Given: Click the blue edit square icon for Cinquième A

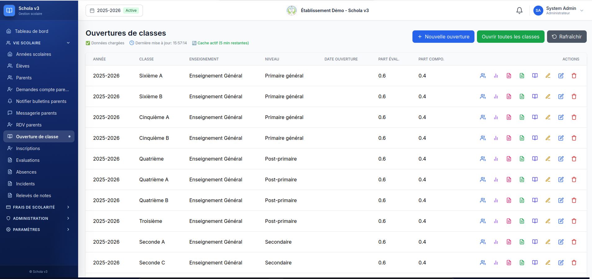Looking at the screenshot, I should click(561, 117).
